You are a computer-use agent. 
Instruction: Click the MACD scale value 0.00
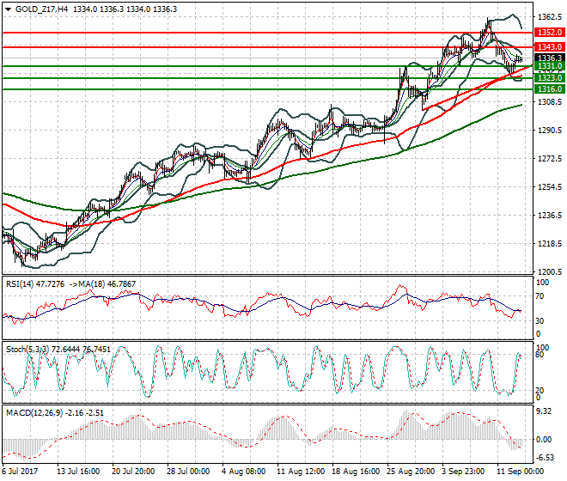(x=544, y=440)
